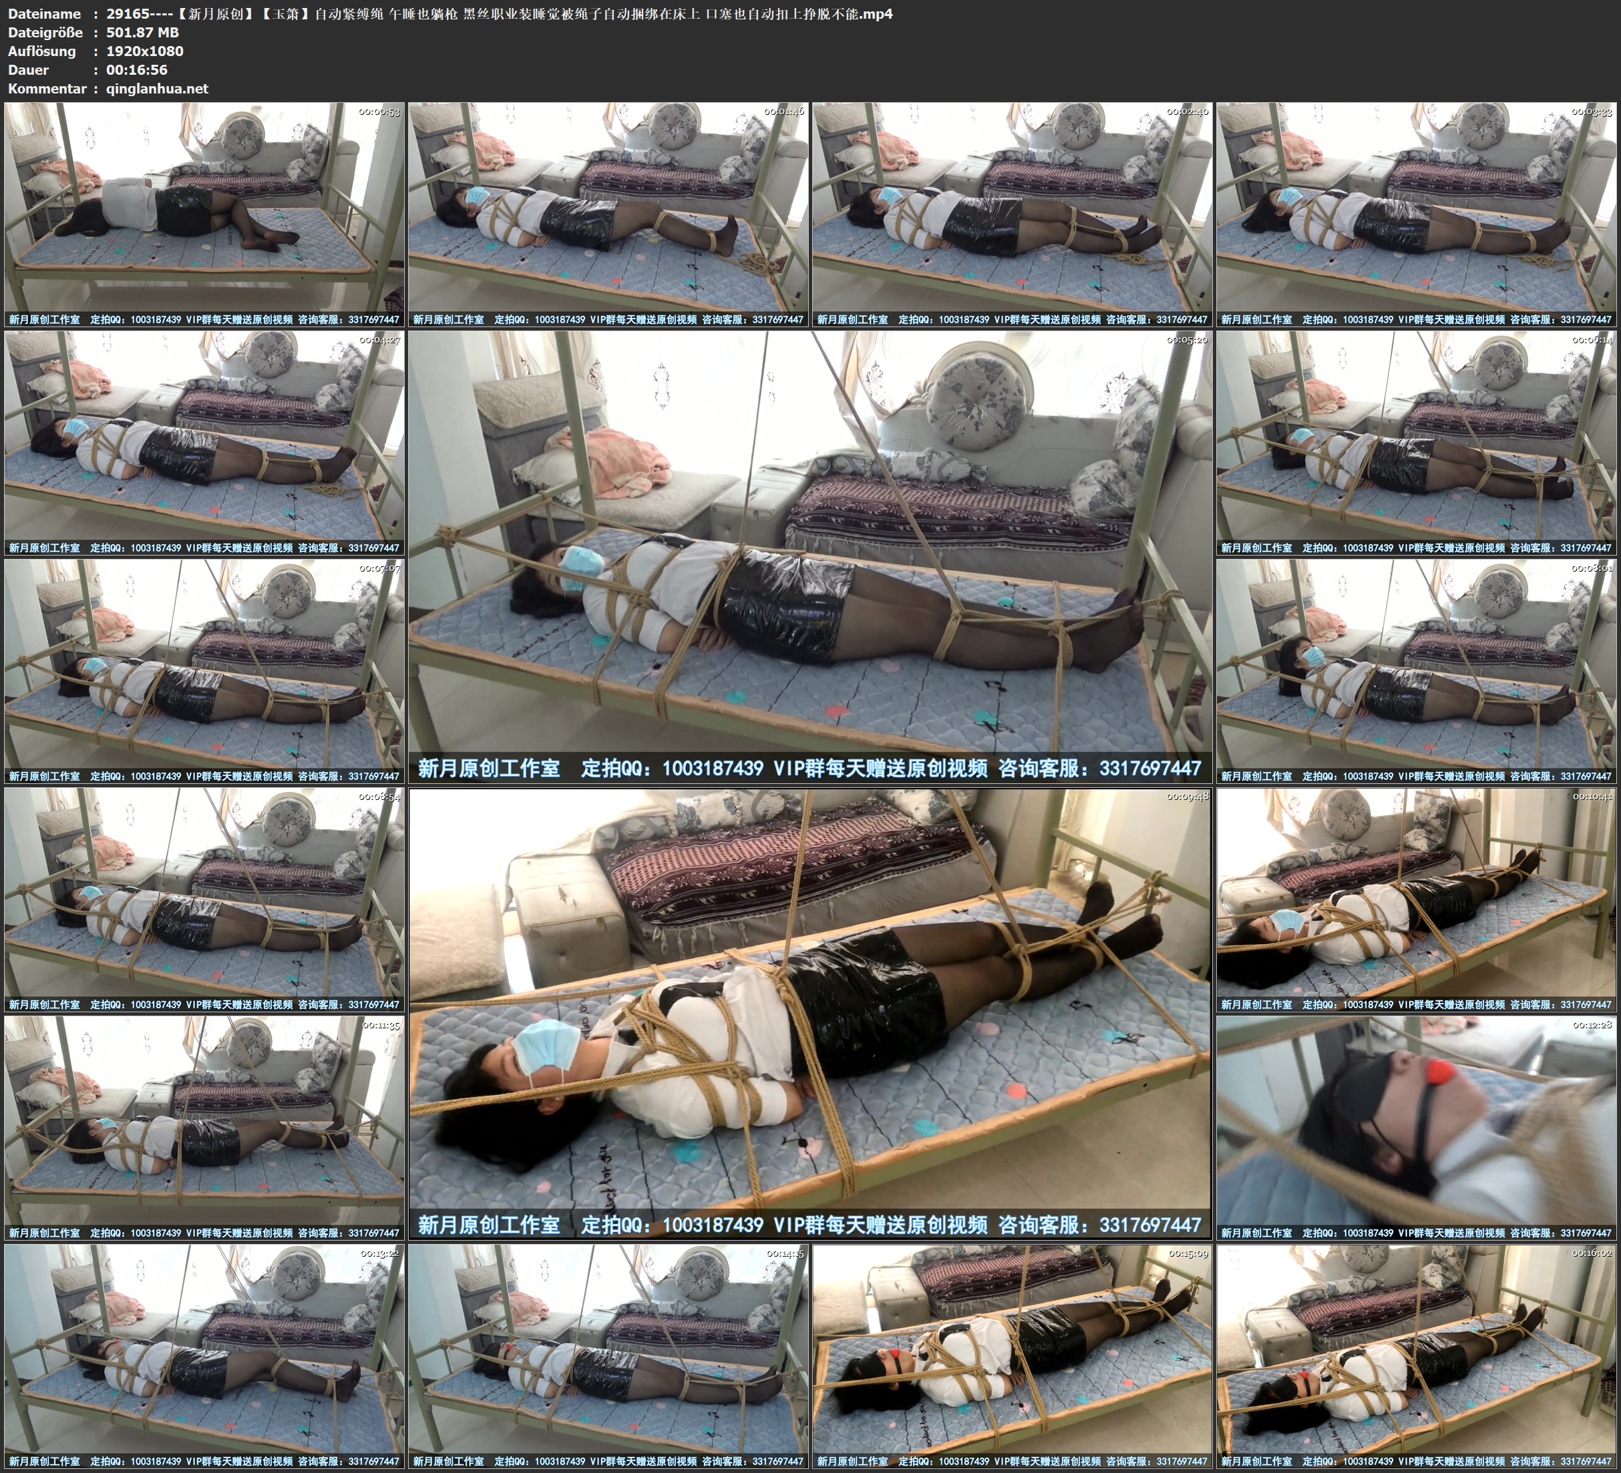
Task: Open the thumbnail stamped 00:00:53
Action: [x=204, y=215]
